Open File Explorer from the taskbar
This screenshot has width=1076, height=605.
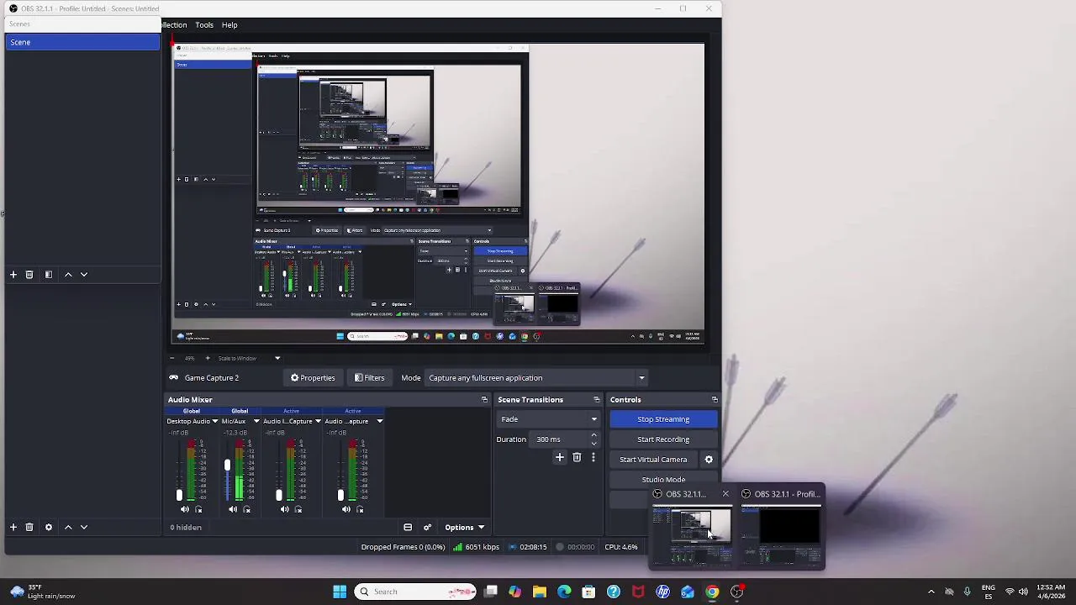click(x=540, y=592)
